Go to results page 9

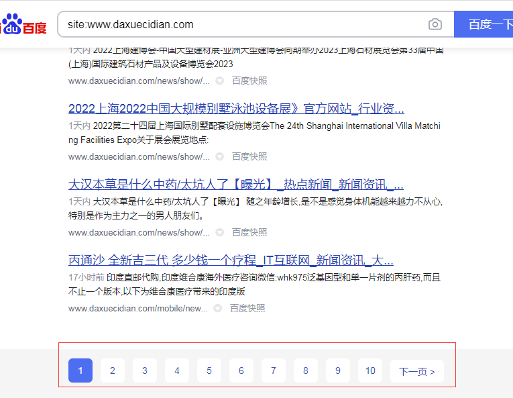338,370
